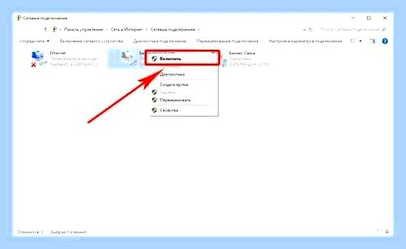
Task: Click inside the search box
Action: click(350, 29)
